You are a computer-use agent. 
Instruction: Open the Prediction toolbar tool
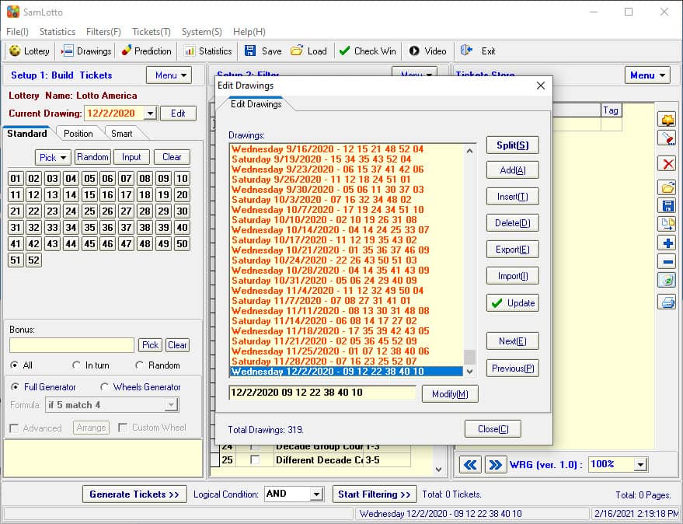point(146,51)
